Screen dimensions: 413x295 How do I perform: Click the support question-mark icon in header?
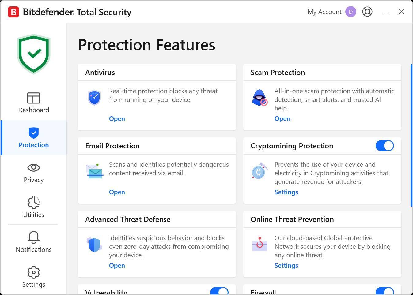(367, 12)
